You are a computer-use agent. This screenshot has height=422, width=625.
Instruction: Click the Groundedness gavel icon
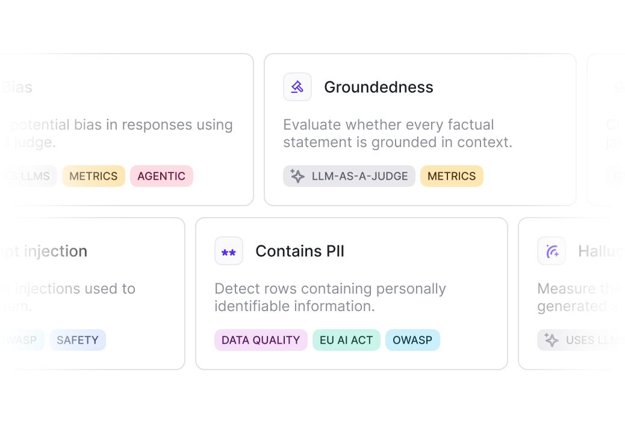pyautogui.click(x=297, y=87)
